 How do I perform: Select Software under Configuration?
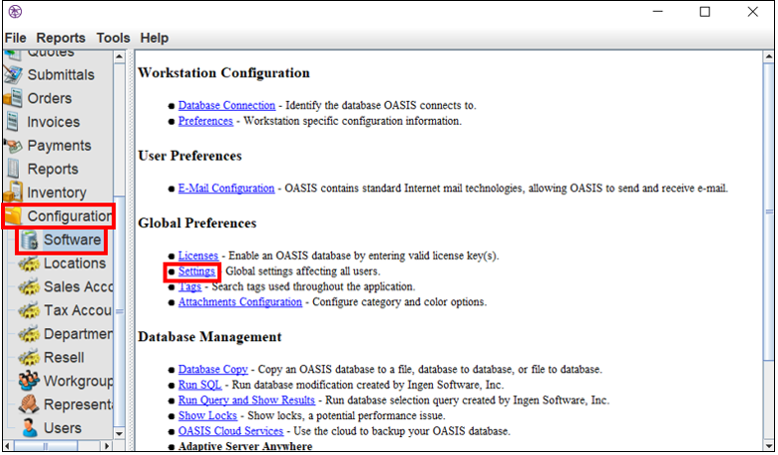click(73, 239)
